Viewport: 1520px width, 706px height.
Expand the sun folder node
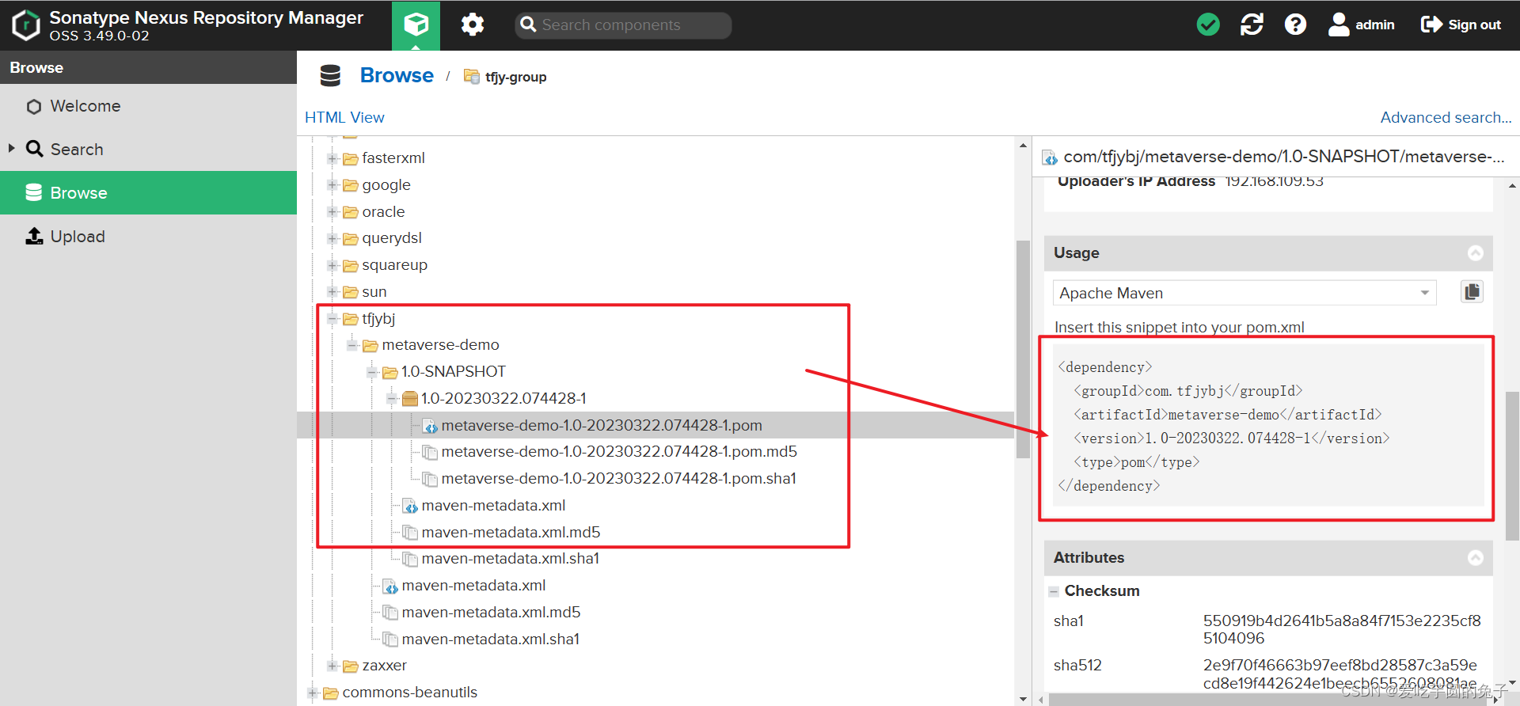pyautogui.click(x=332, y=292)
